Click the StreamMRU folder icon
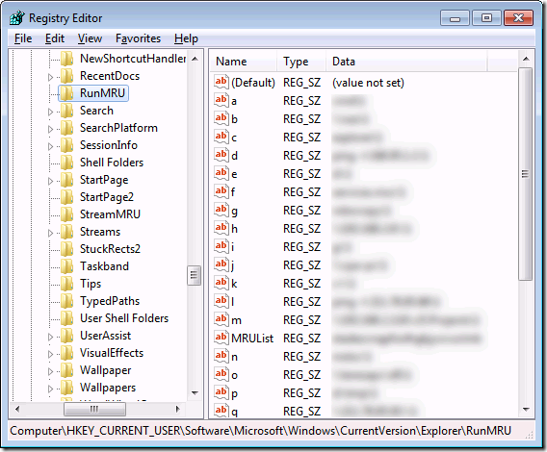The image size is (547, 452). pyautogui.click(x=66, y=214)
